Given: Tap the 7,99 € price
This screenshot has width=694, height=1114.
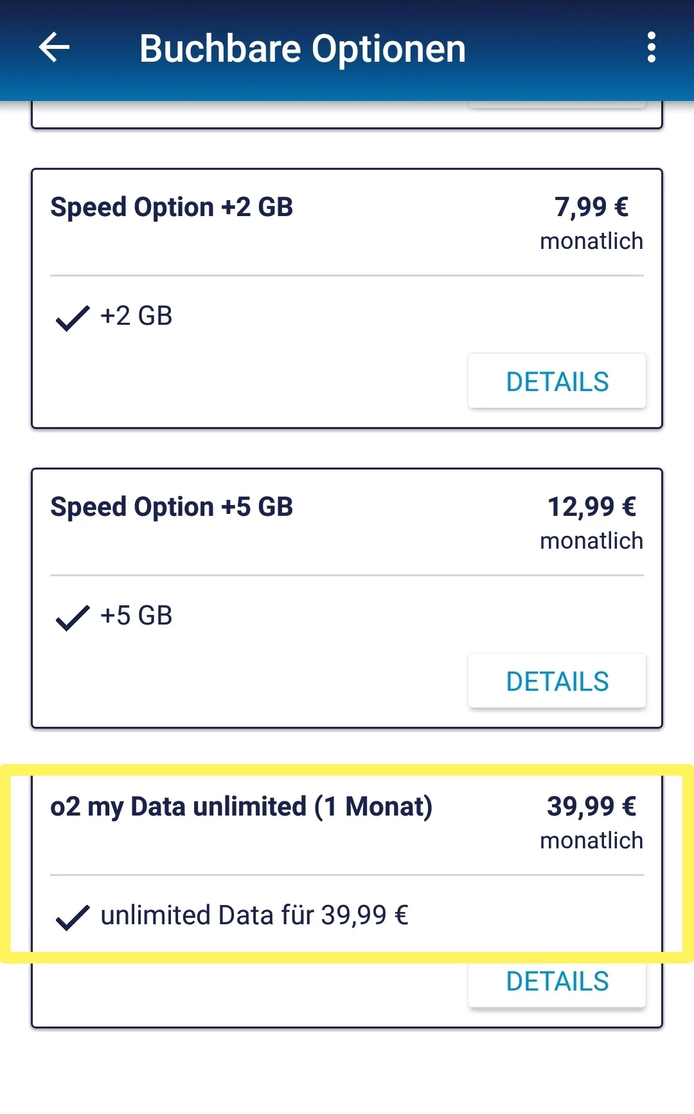Looking at the screenshot, I should pos(591,207).
